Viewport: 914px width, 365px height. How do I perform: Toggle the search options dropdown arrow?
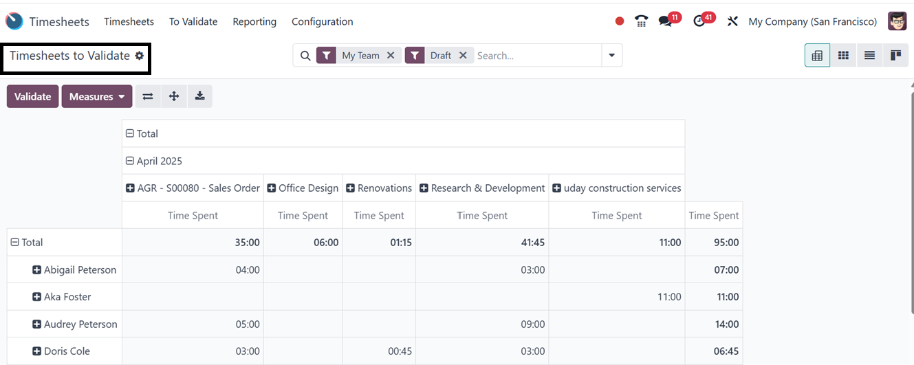(x=611, y=56)
